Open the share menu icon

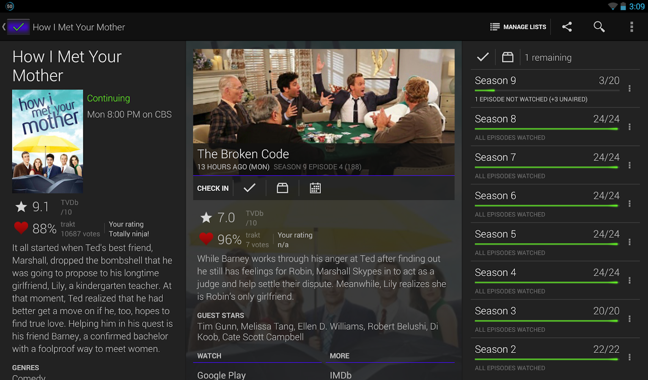[567, 27]
